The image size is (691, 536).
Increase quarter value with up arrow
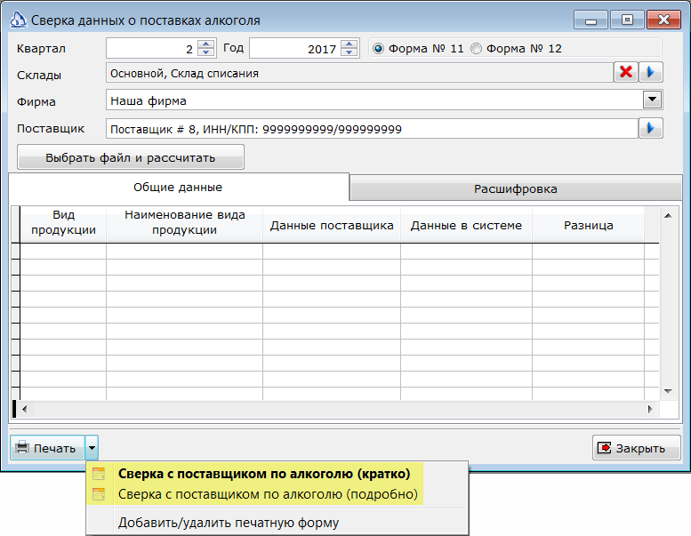point(205,44)
